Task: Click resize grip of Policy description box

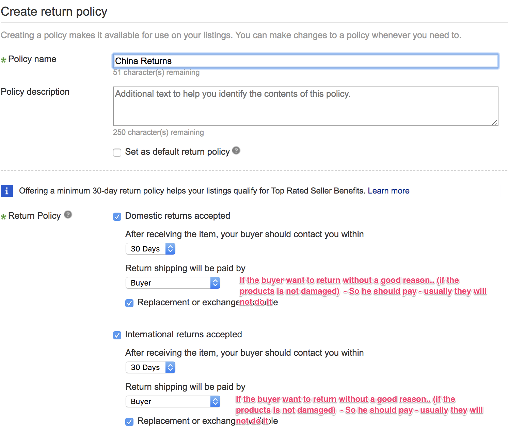Action: point(495,122)
